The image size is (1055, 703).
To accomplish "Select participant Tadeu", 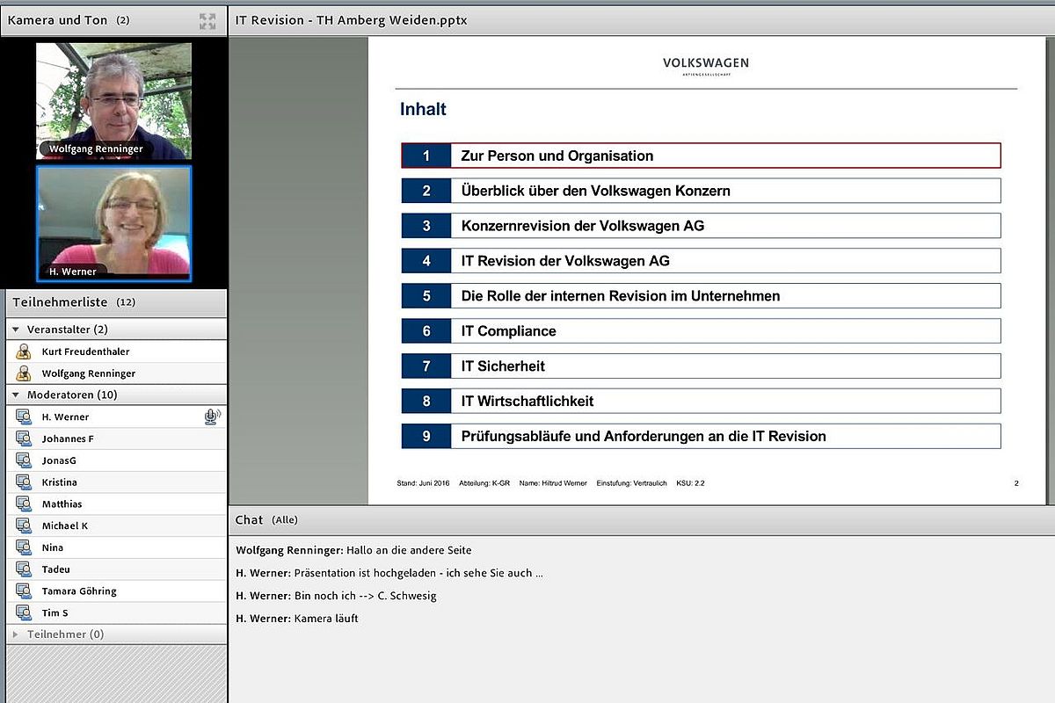I will pyautogui.click(x=116, y=569).
